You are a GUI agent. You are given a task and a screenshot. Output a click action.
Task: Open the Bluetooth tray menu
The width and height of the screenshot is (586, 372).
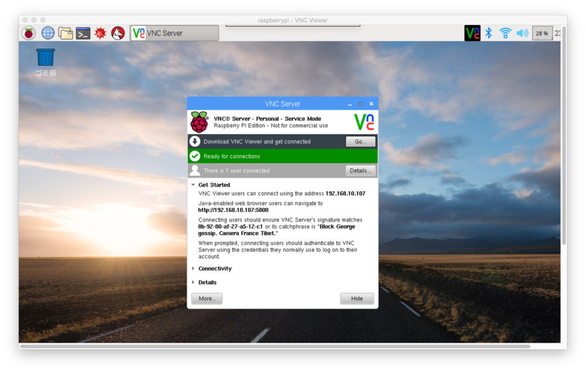pyautogui.click(x=489, y=33)
